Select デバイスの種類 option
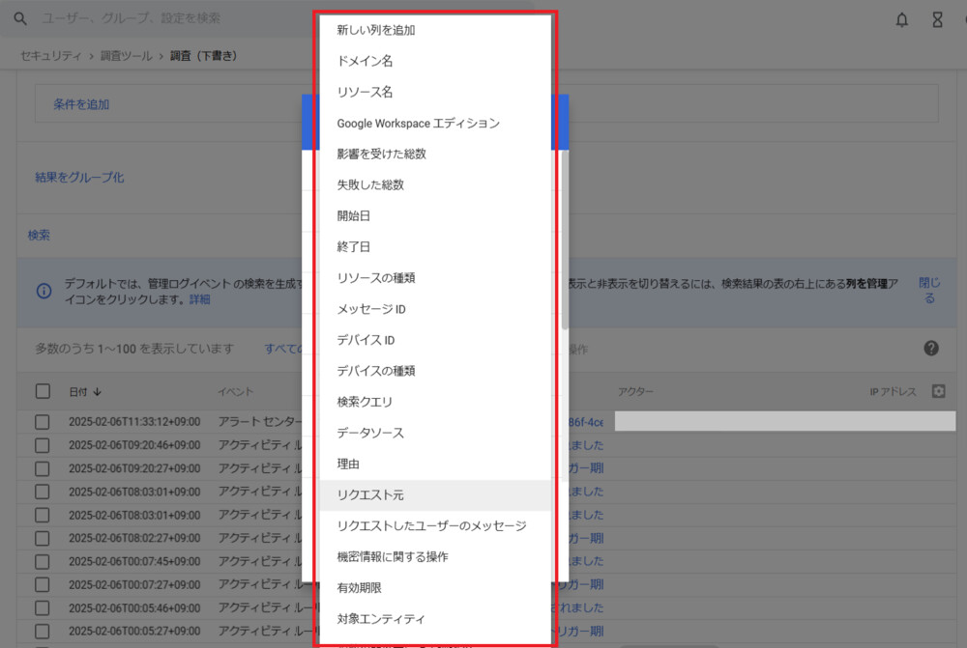The image size is (967, 648). [x=435, y=371]
